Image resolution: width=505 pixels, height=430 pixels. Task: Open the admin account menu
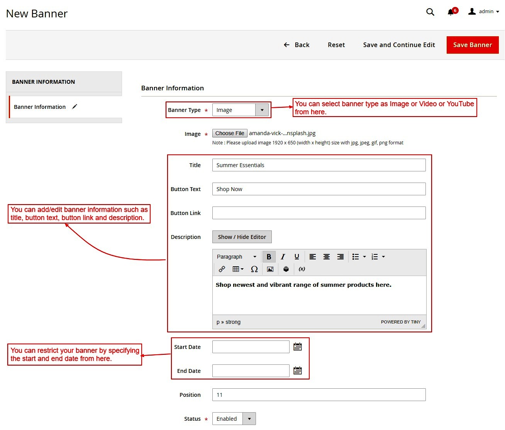pyautogui.click(x=484, y=12)
